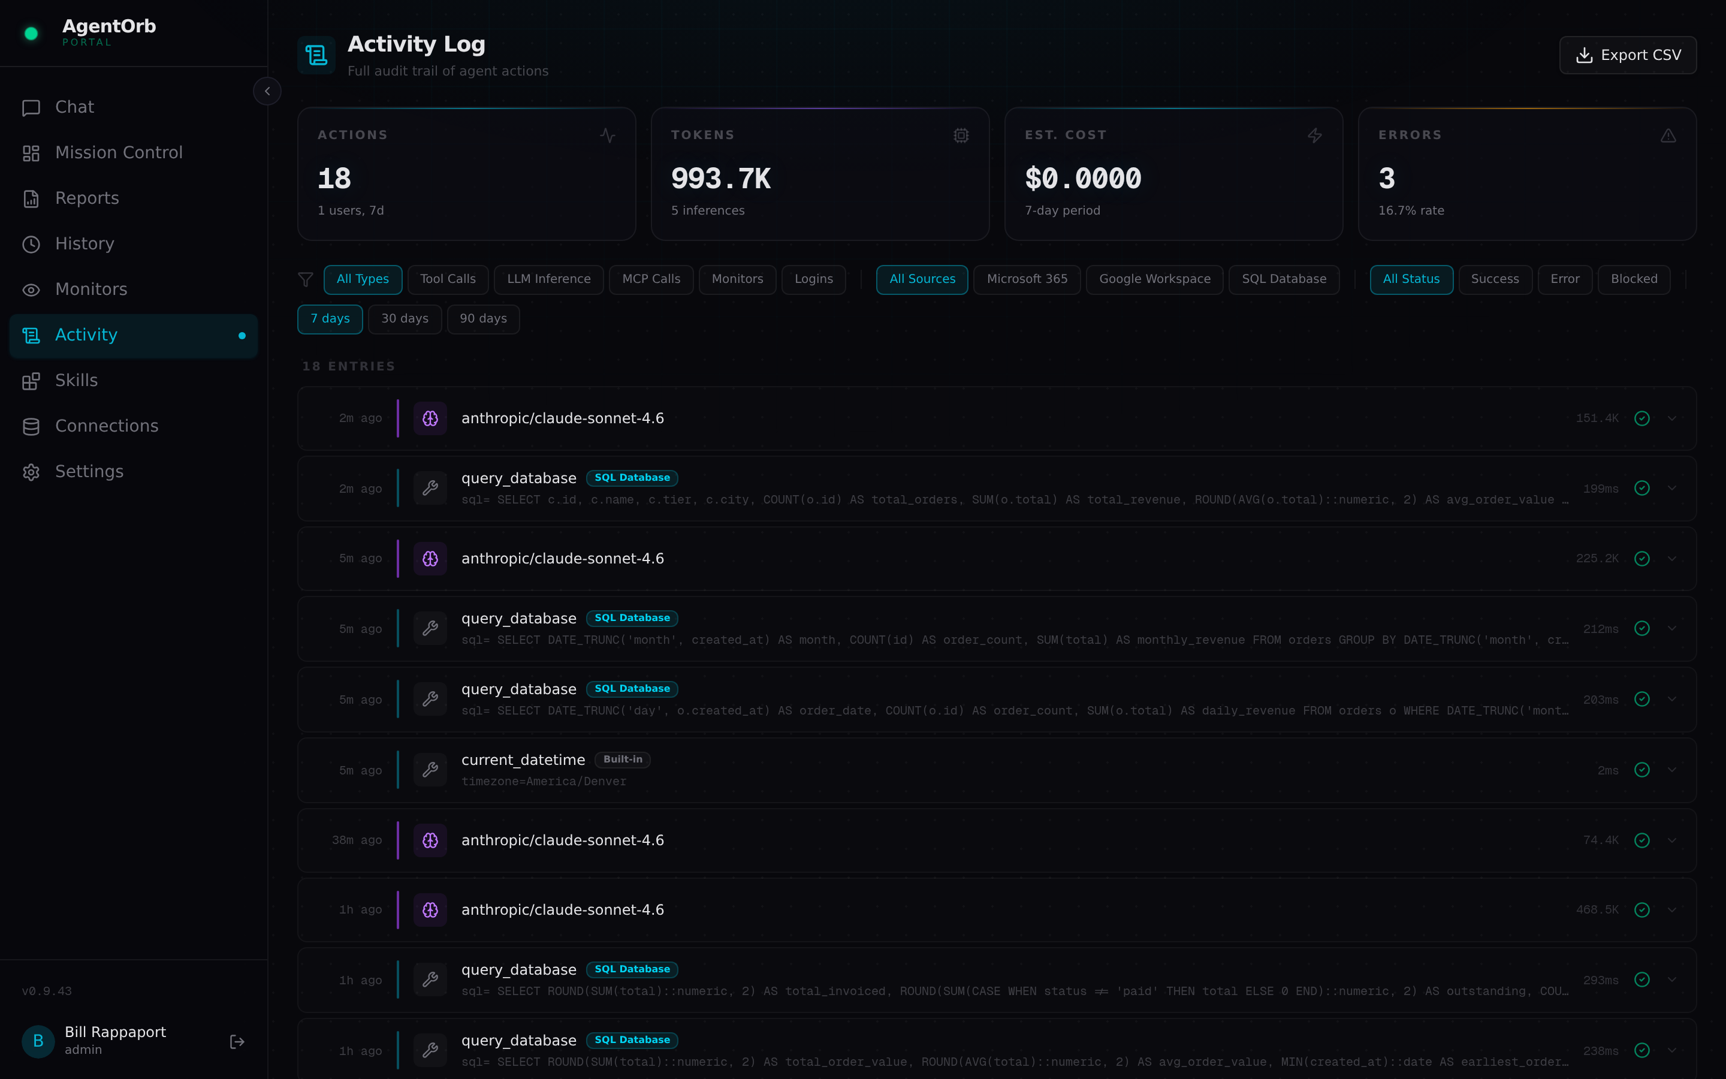Image resolution: width=1726 pixels, height=1079 pixels.
Task: Click the wrench icon on current_datetime row
Action: 430,770
